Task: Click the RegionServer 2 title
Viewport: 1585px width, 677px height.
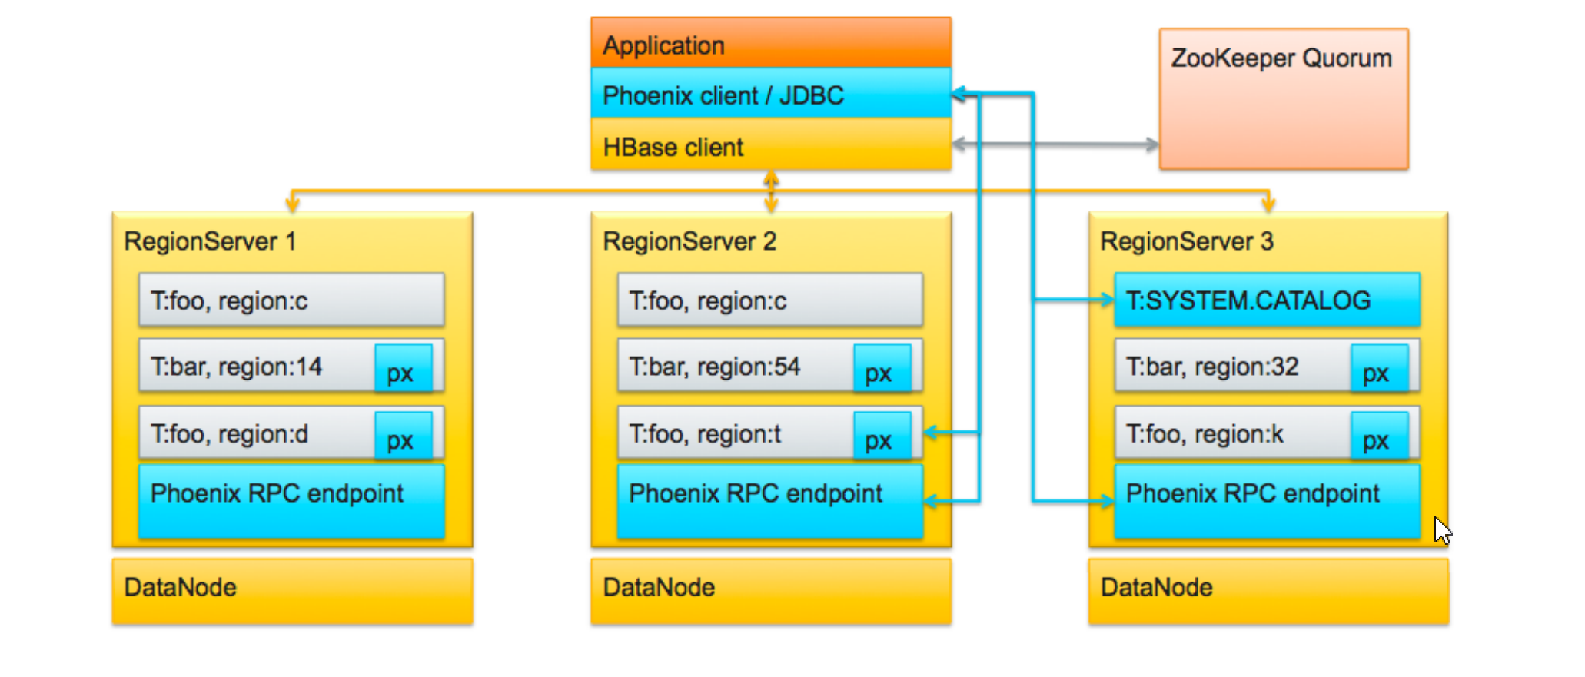Action: pyautogui.click(x=689, y=241)
